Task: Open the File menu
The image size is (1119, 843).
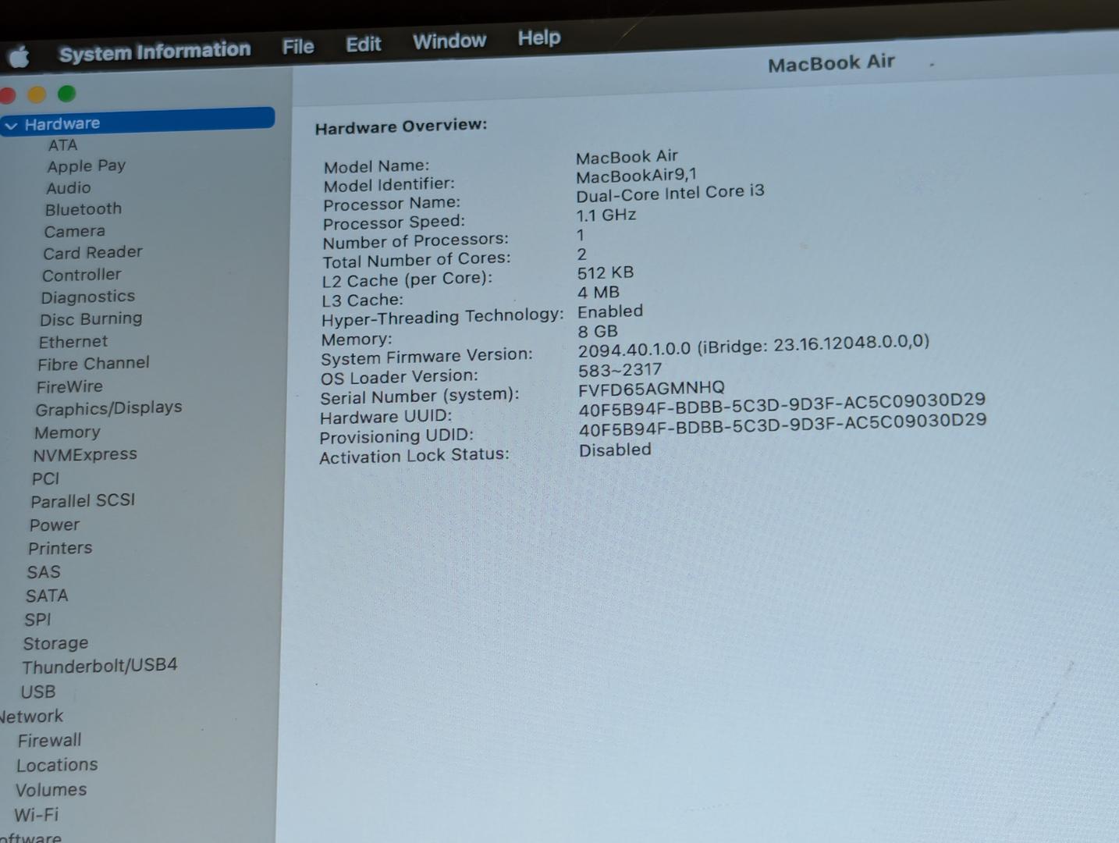Action: pyautogui.click(x=298, y=47)
